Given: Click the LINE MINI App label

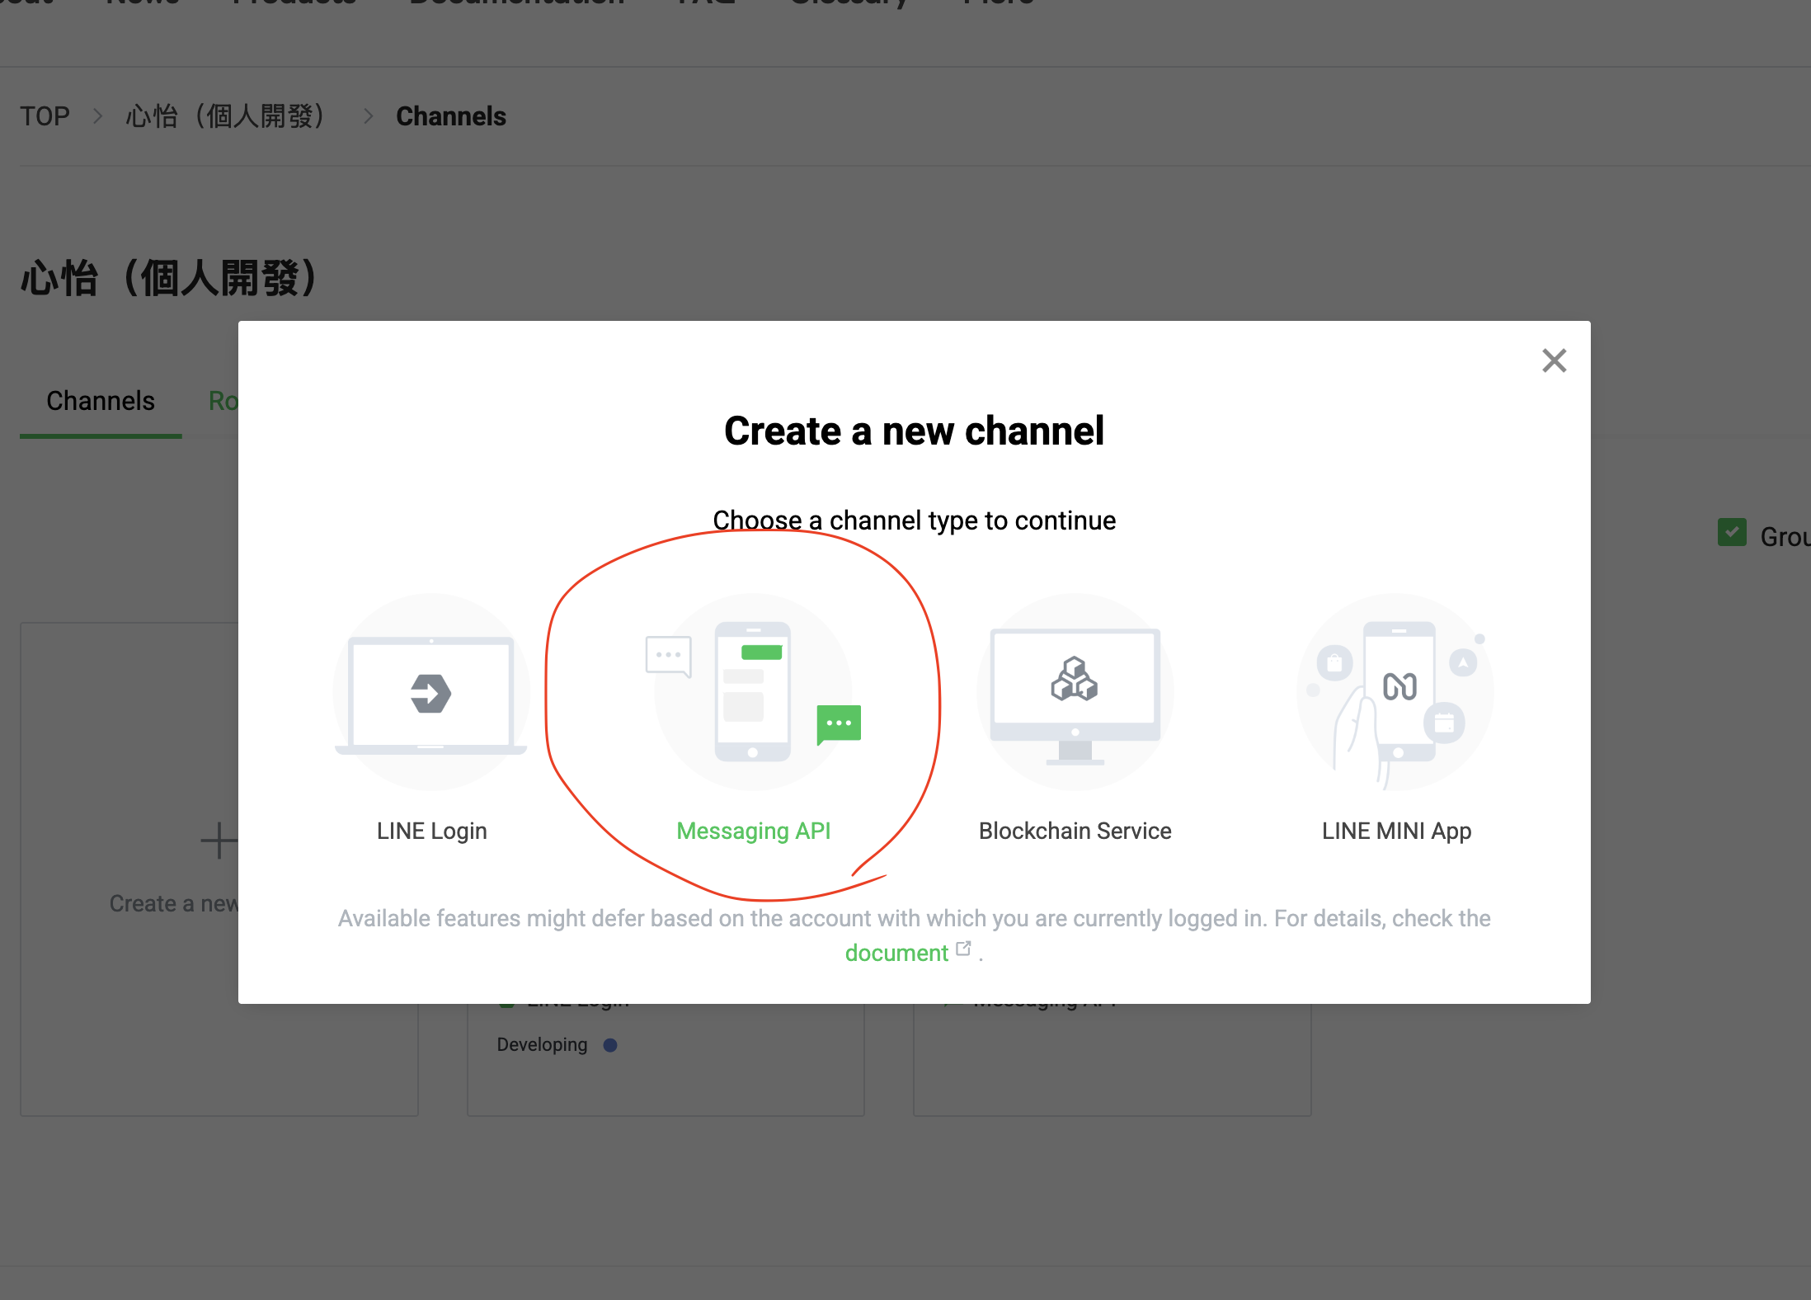Looking at the screenshot, I should tap(1396, 831).
